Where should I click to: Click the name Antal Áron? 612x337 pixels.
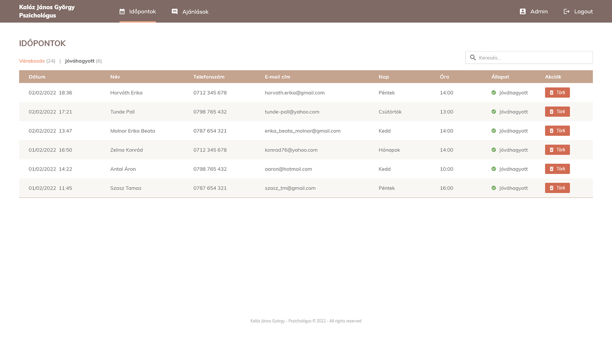(x=123, y=169)
